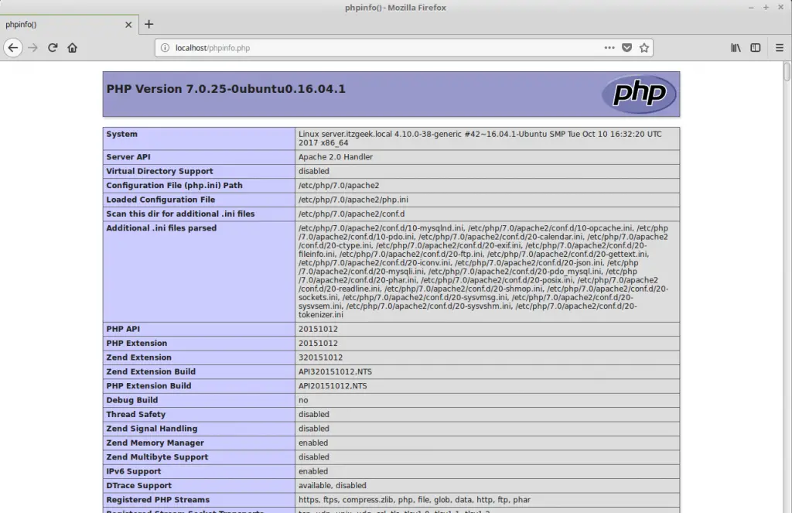Click Loaded Configuration File label
The image size is (792, 513).
tap(161, 200)
